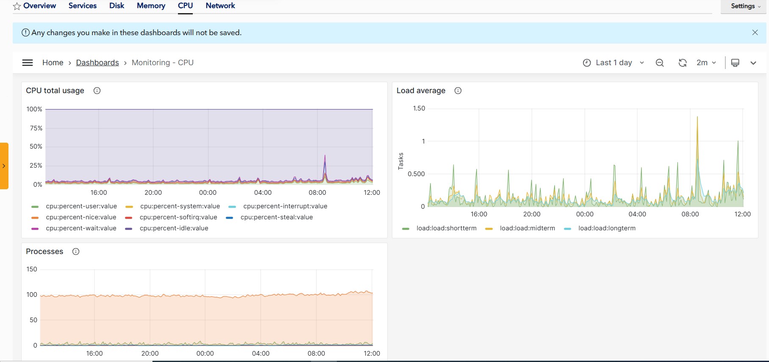Show info for Processes panel
The width and height of the screenshot is (769, 362).
click(76, 251)
